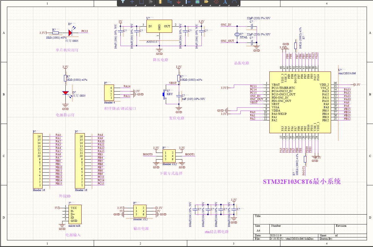The image size is (373, 247).
Task: Select the output power Header 3X2 with 5V
Action: tap(140, 211)
